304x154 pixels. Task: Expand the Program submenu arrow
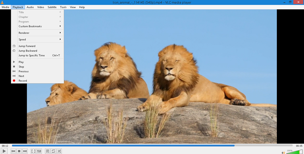coord(60,21)
